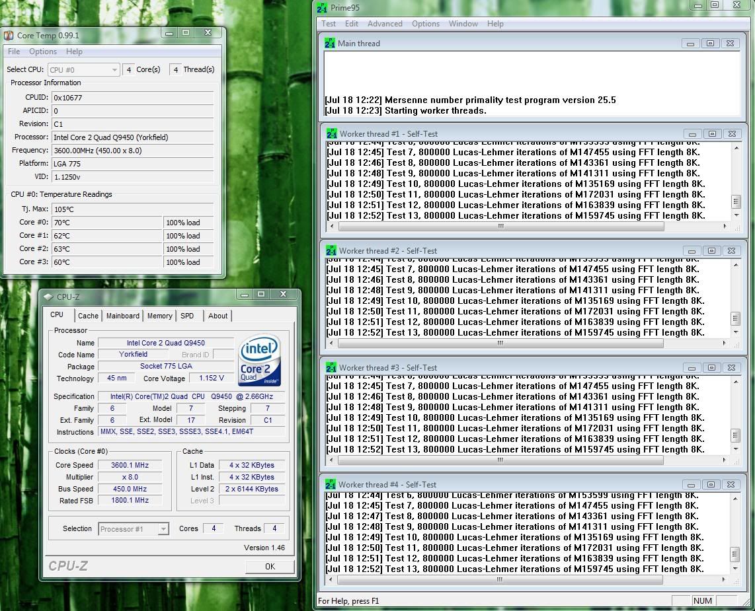Click Worker thread #1 vertical scrollbar down arrow

click(736, 215)
